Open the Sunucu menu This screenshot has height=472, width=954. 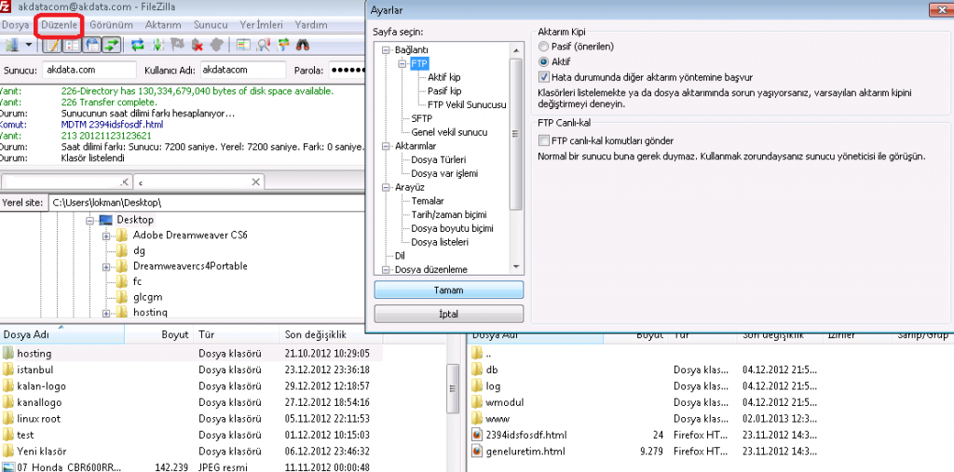click(x=211, y=25)
